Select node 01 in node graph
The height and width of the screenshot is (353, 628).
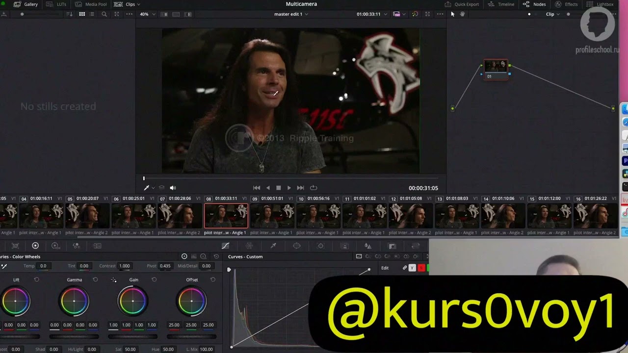click(496, 69)
